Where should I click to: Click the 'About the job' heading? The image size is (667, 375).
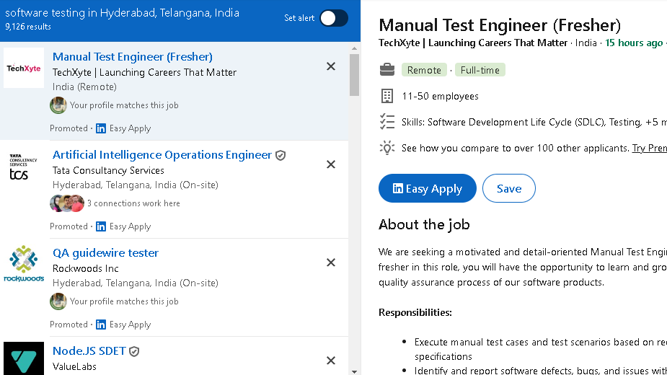point(424,224)
